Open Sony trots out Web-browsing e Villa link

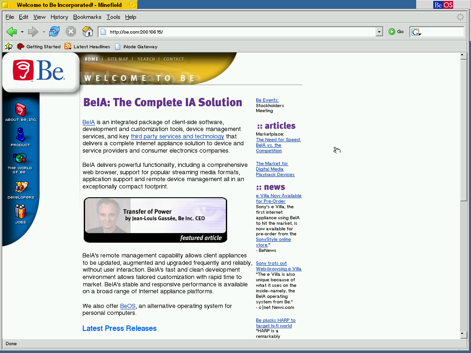click(x=278, y=266)
